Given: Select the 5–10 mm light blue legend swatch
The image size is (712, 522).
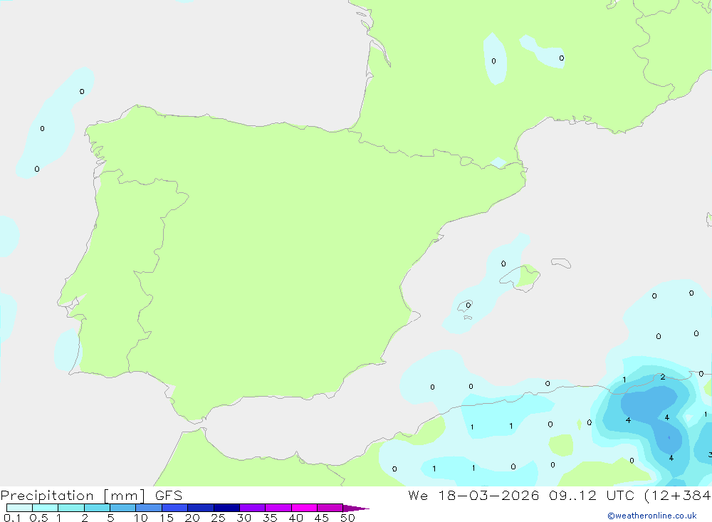Looking at the screenshot, I should (x=122, y=508).
